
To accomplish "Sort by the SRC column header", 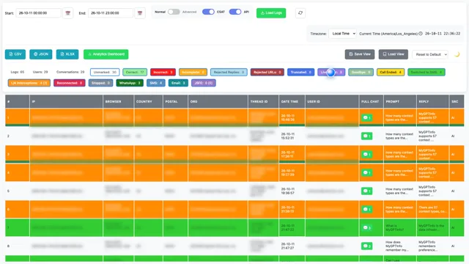I will [x=457, y=101].
